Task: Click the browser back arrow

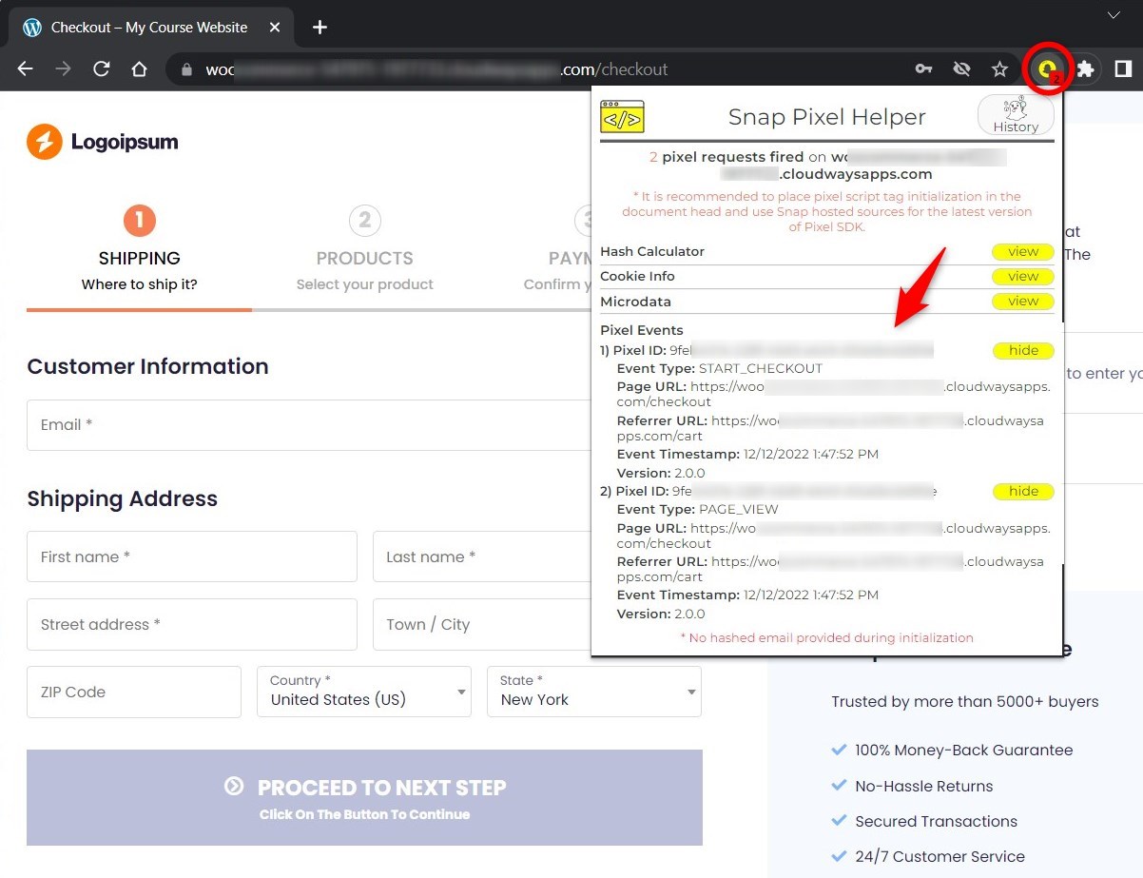Action: (26, 69)
